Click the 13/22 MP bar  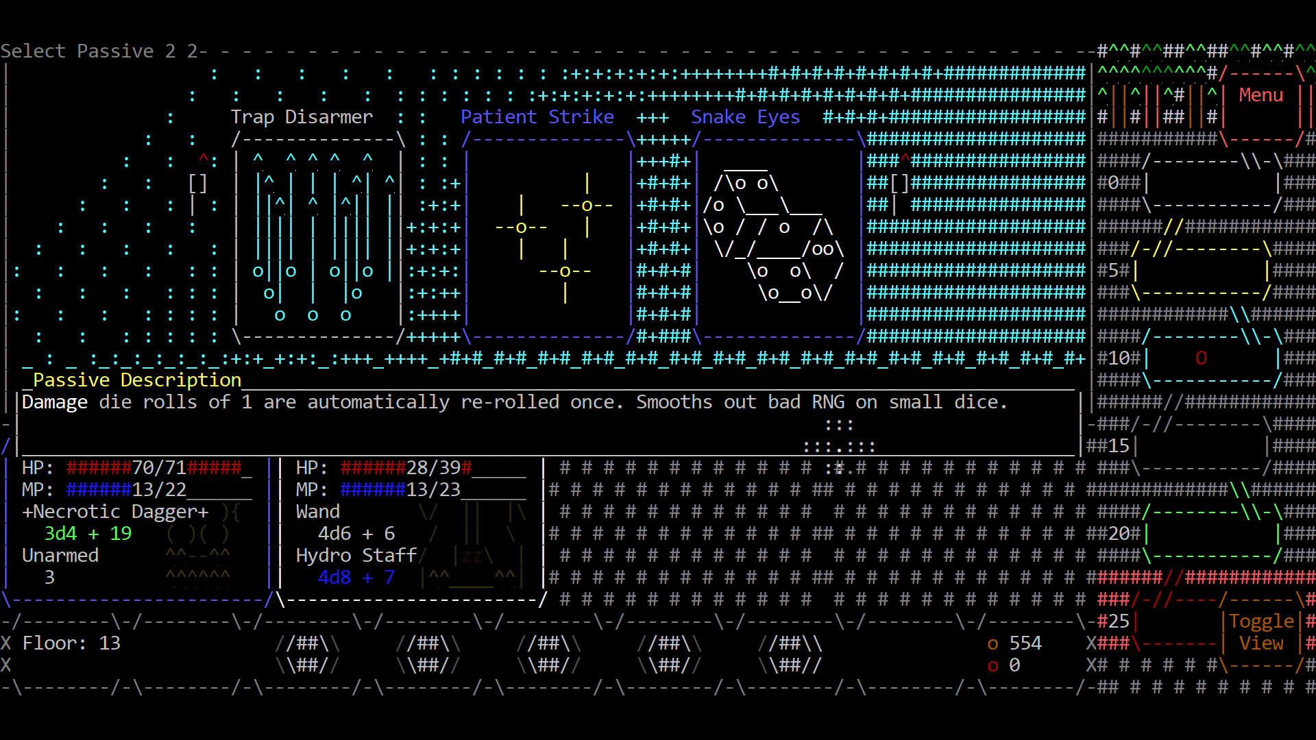(159, 490)
